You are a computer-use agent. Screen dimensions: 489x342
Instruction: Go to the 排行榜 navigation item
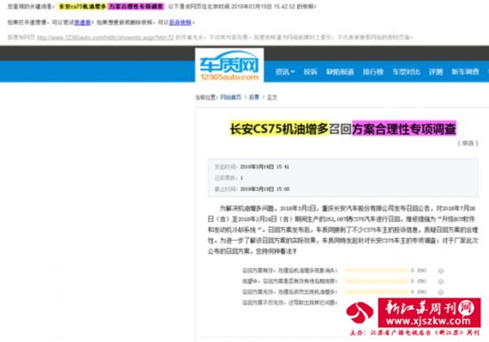tap(373, 72)
